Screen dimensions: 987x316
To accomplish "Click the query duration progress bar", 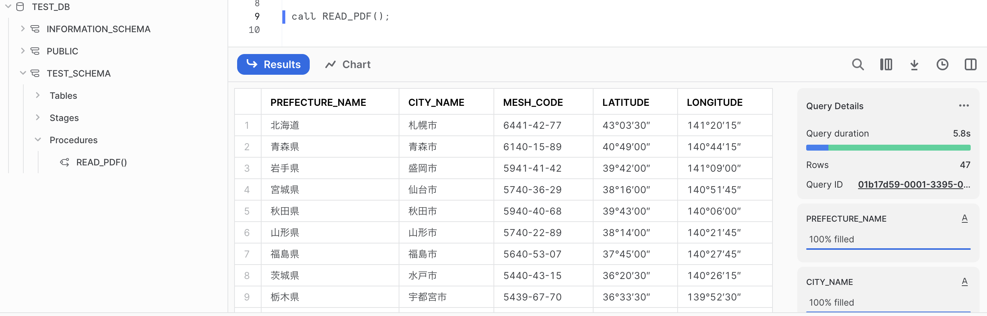I will point(888,148).
